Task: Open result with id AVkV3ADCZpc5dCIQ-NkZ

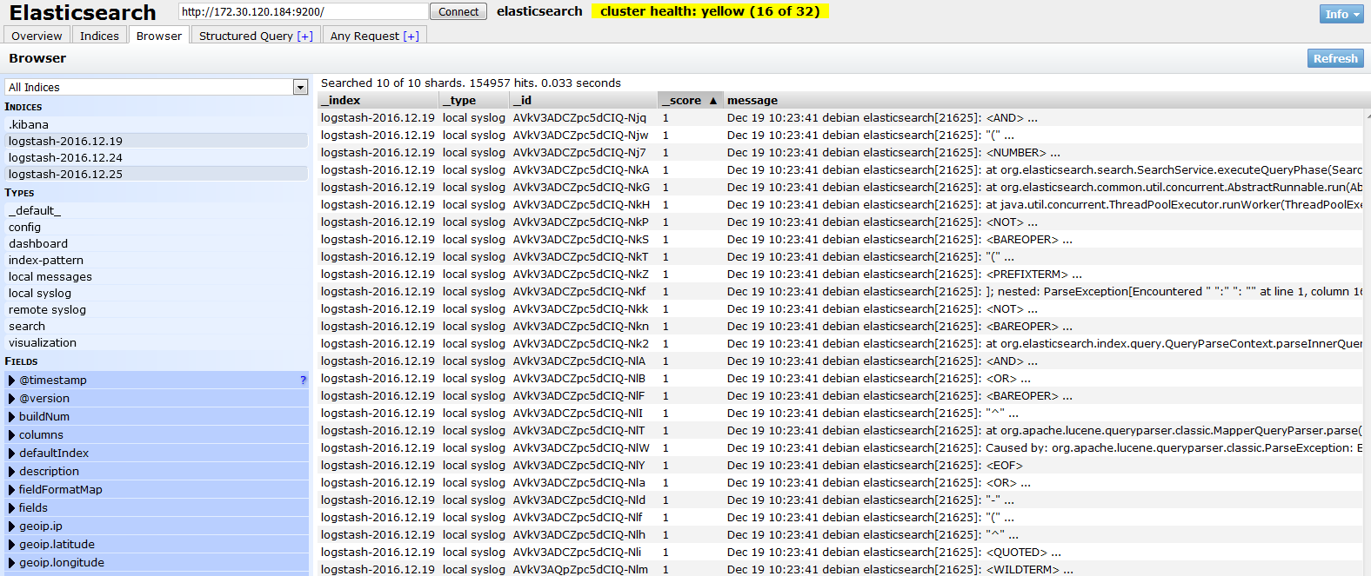Action: [580, 275]
